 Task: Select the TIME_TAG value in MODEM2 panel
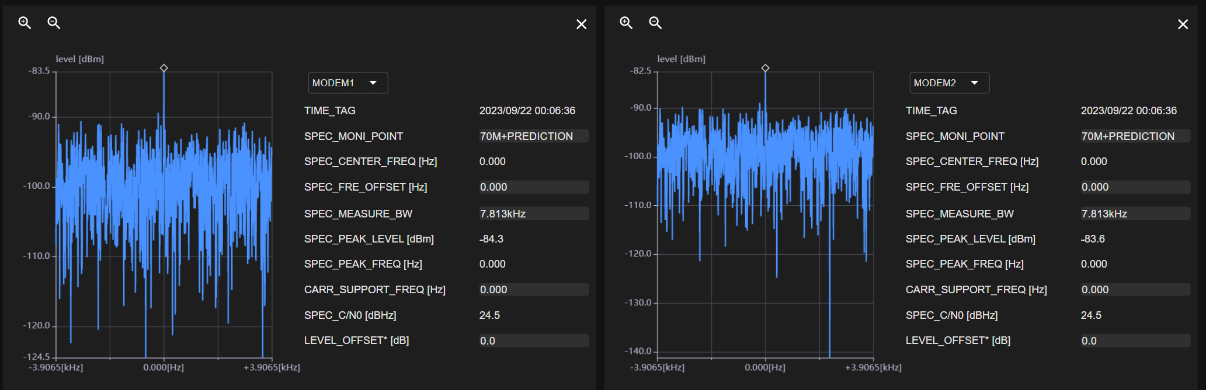[x=1129, y=111]
